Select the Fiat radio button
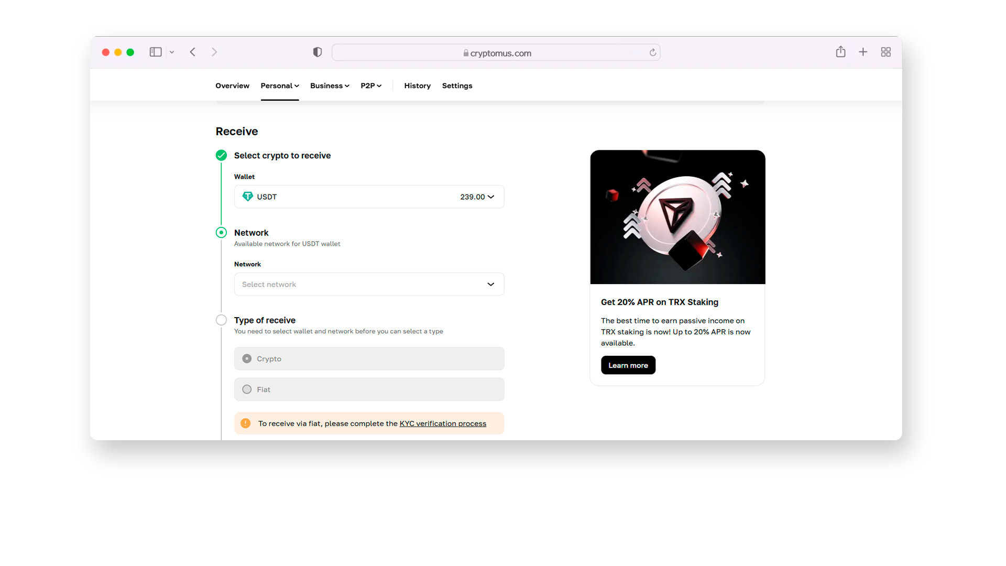 (x=247, y=389)
